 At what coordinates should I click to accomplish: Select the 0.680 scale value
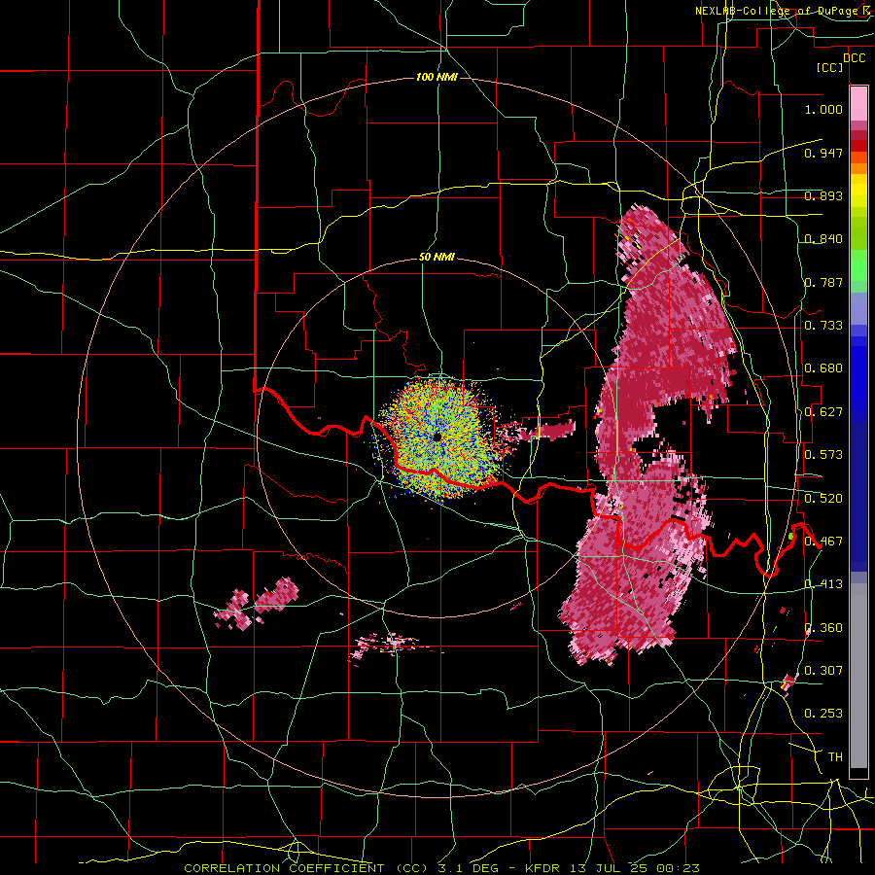[x=823, y=368]
